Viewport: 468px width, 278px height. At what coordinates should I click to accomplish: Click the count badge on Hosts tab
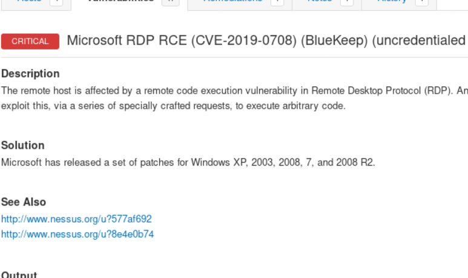tap(56, 2)
